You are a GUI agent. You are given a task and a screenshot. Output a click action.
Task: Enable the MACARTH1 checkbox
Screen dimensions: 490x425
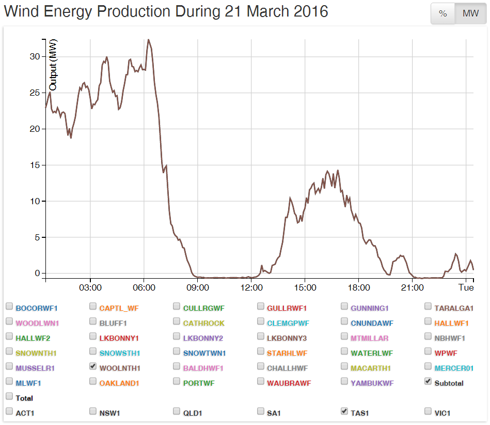[x=344, y=366]
